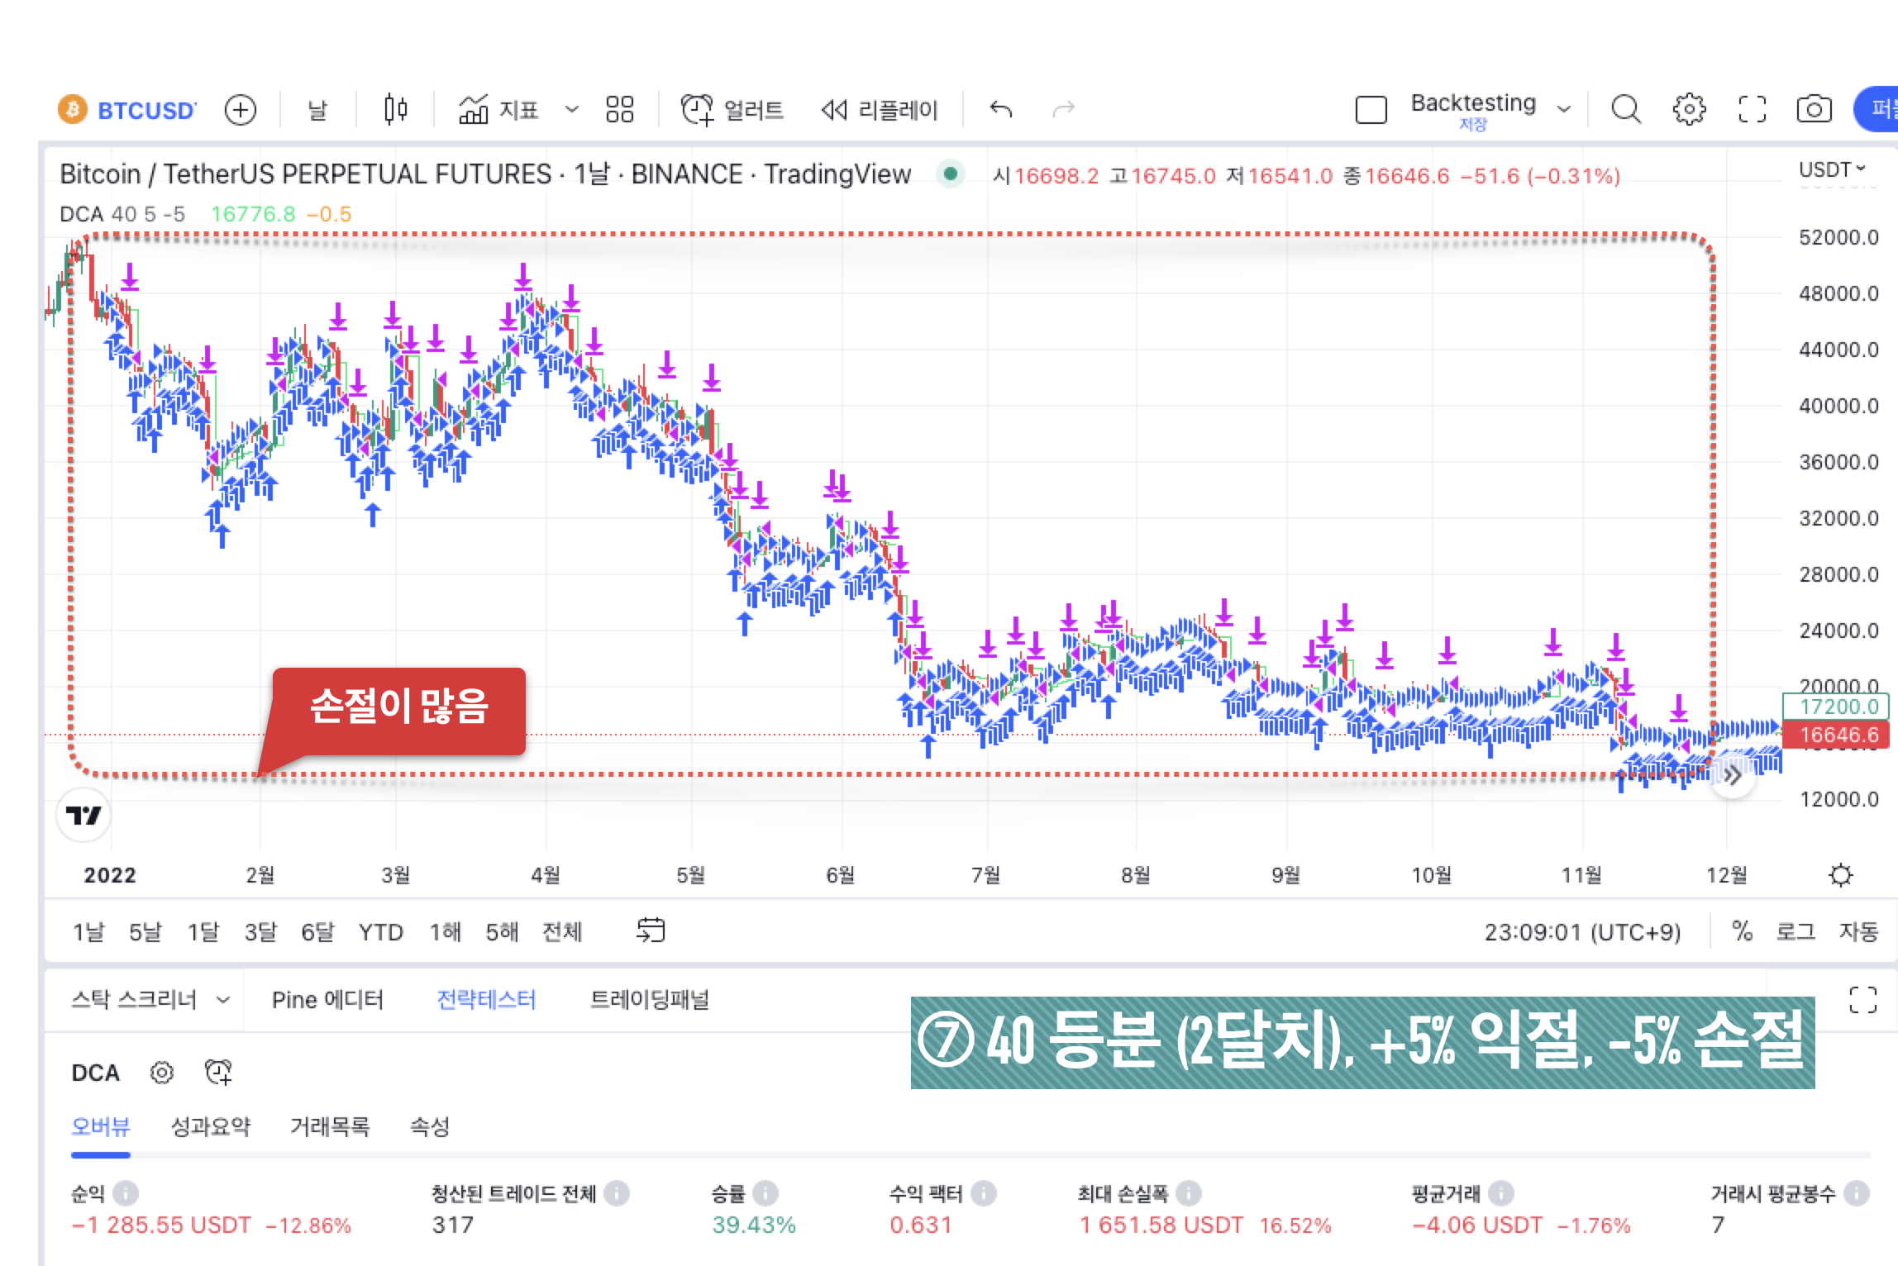The height and width of the screenshot is (1266, 1898).
Task: Enable the Backtesting checkbox
Action: [x=1371, y=108]
